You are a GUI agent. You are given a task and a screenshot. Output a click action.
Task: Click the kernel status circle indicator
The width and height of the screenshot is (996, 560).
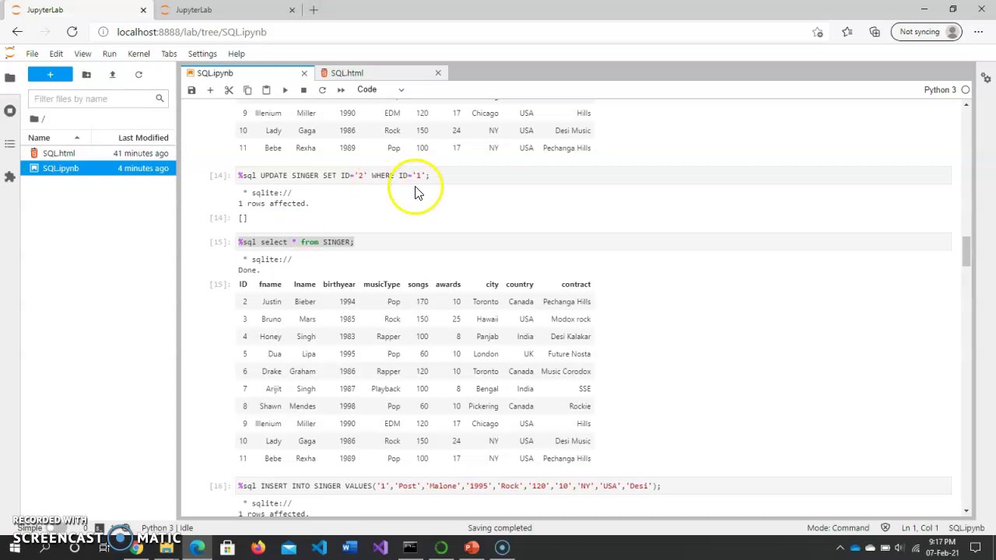966,90
